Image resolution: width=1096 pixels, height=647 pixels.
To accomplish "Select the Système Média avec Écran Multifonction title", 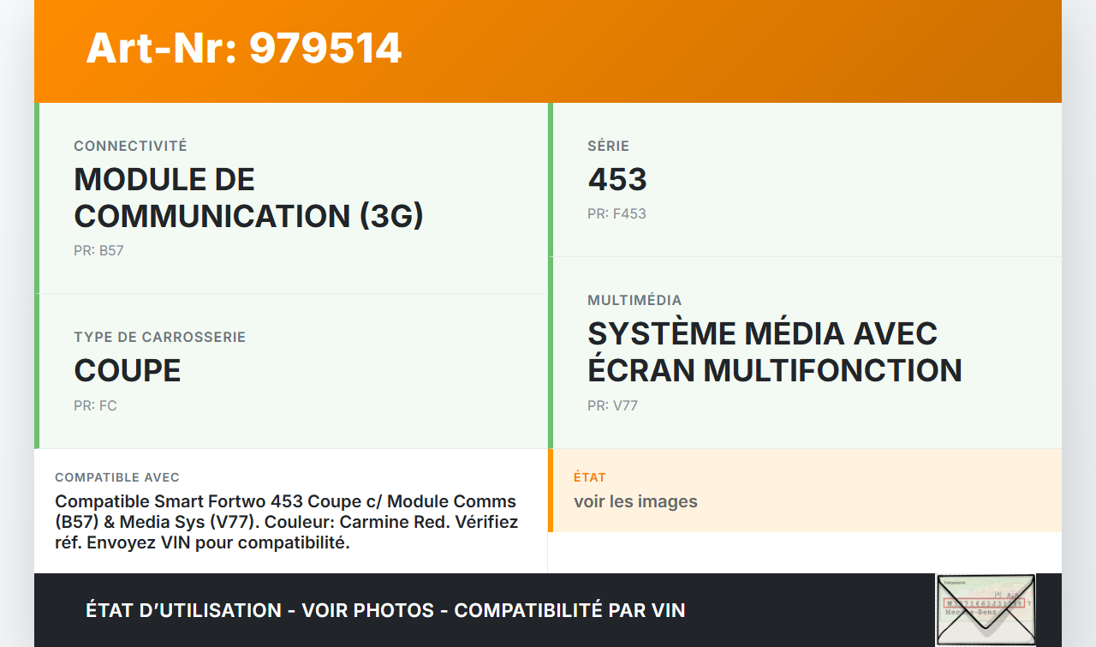I will [x=774, y=352].
